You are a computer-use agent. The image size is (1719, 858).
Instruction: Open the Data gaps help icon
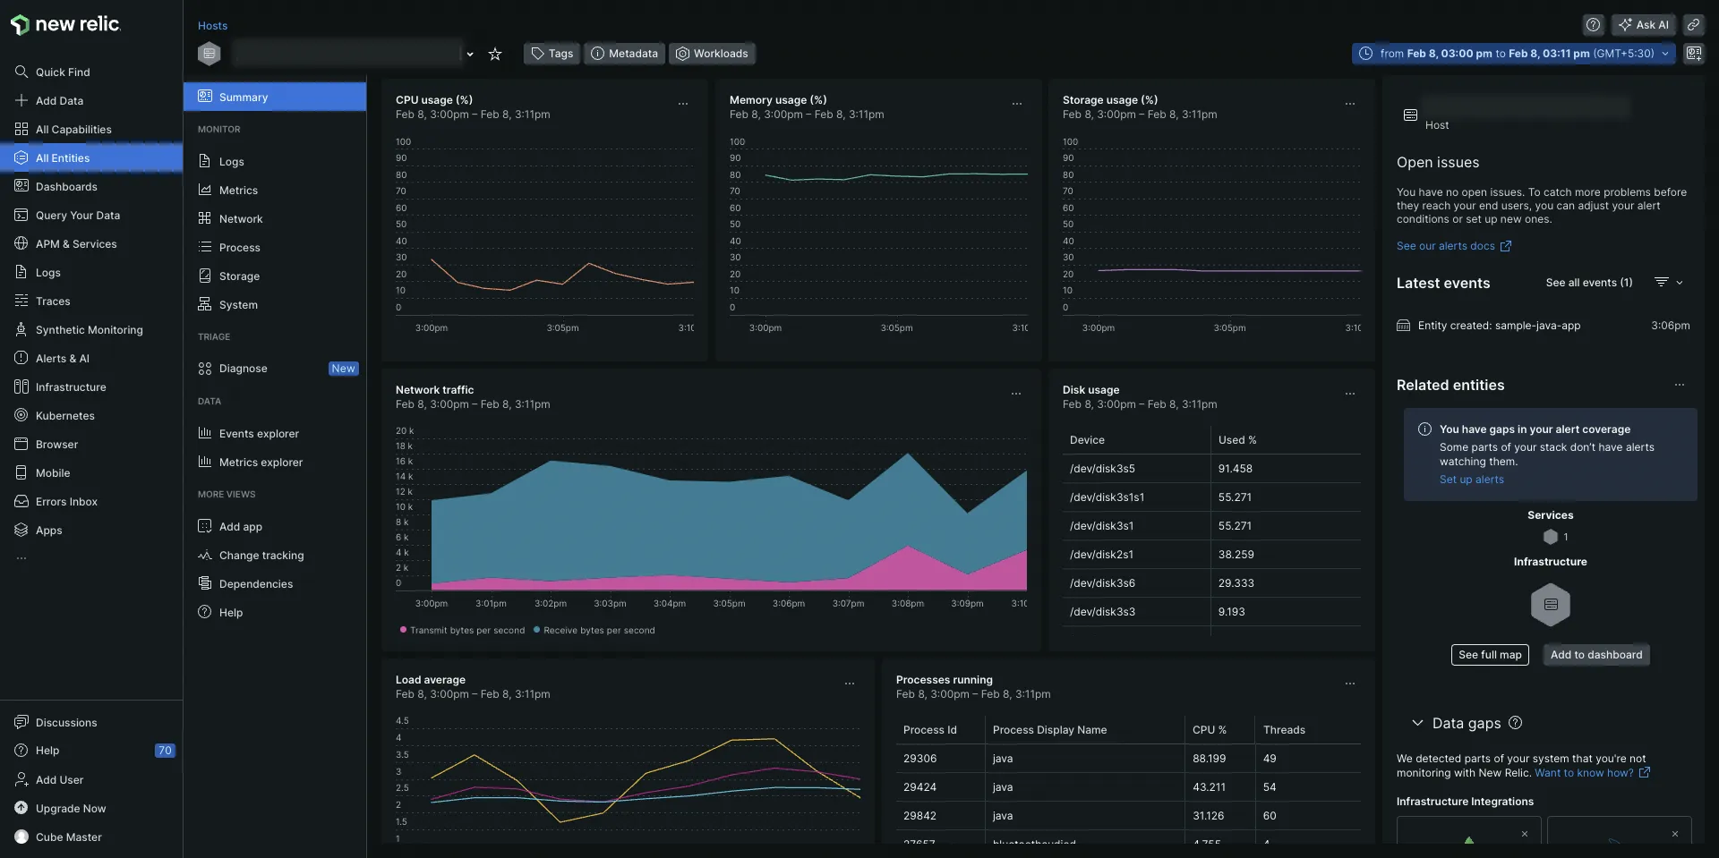(1515, 722)
